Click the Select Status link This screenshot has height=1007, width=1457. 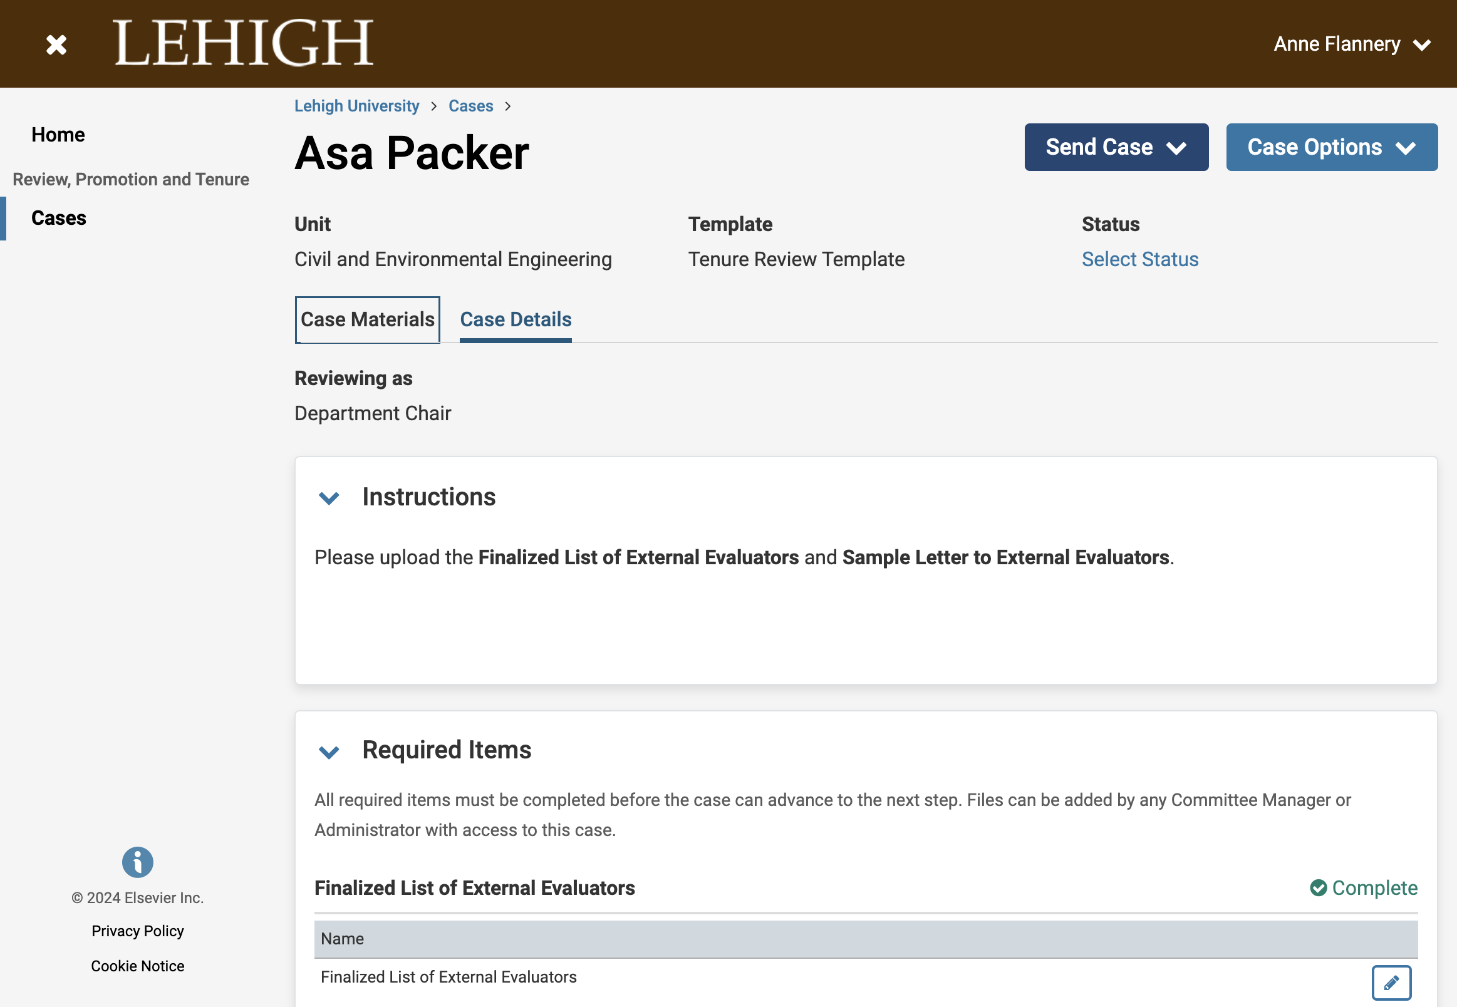click(x=1139, y=259)
